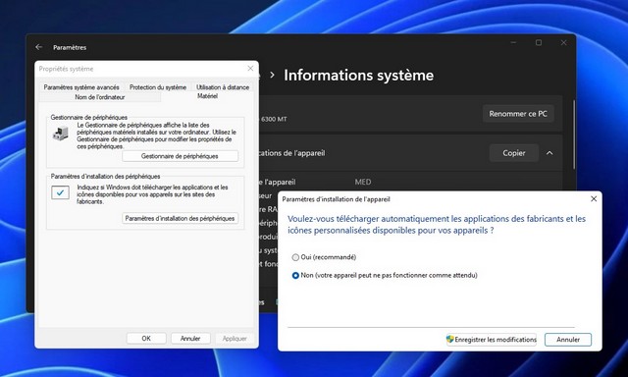Click the checkmark icon in installation settings group
Image resolution: width=628 pixels, height=377 pixels.
[60, 192]
